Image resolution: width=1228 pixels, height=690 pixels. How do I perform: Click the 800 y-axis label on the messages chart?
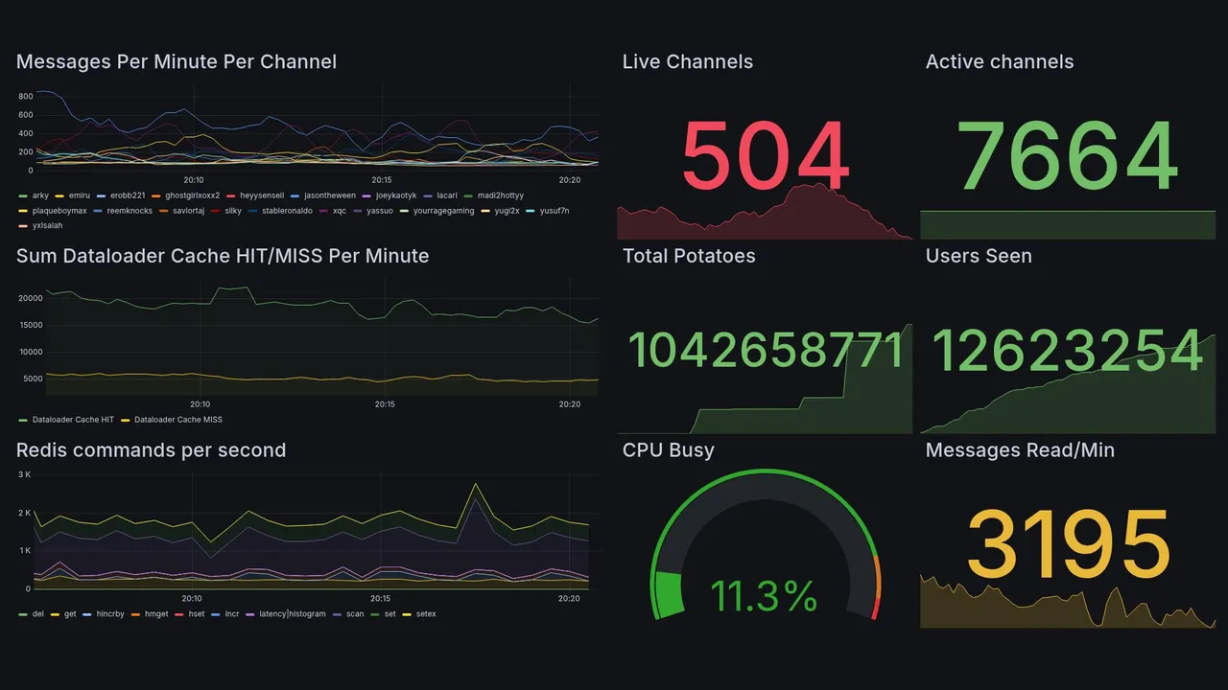26,97
